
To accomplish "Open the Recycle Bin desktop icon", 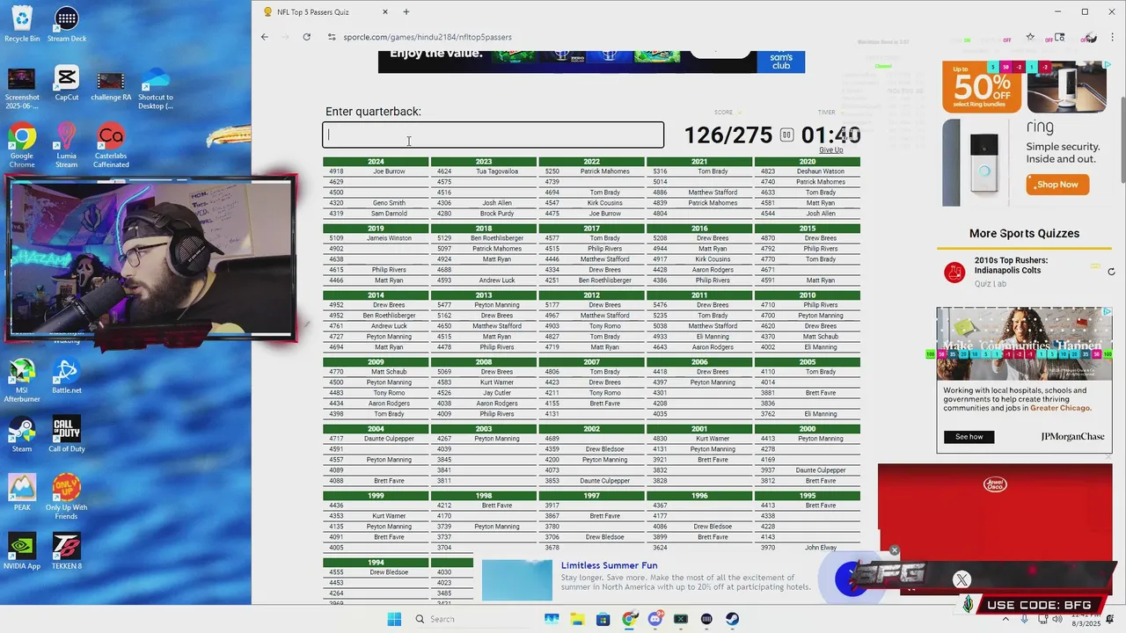I will point(22,24).
